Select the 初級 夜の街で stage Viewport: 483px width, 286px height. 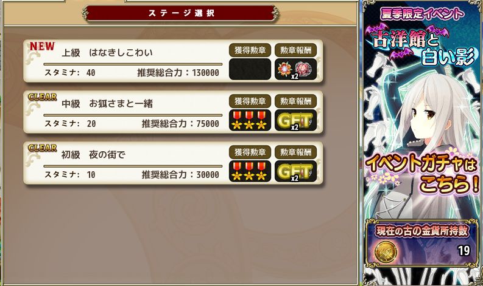173,163
